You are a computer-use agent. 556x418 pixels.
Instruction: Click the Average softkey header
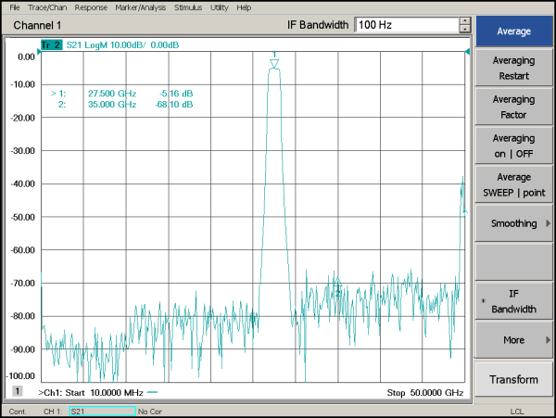point(513,32)
